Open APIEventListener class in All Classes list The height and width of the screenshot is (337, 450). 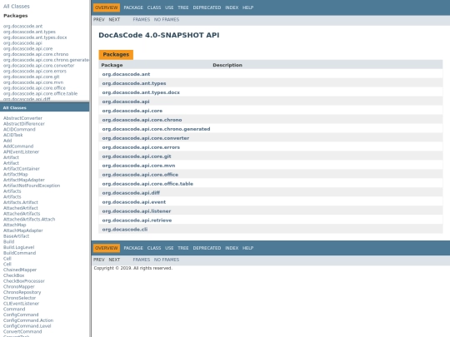pyautogui.click(x=21, y=152)
